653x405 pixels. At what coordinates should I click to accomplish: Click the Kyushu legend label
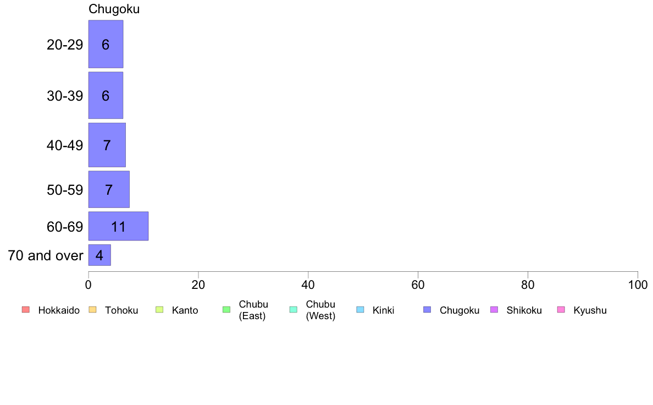tap(590, 310)
